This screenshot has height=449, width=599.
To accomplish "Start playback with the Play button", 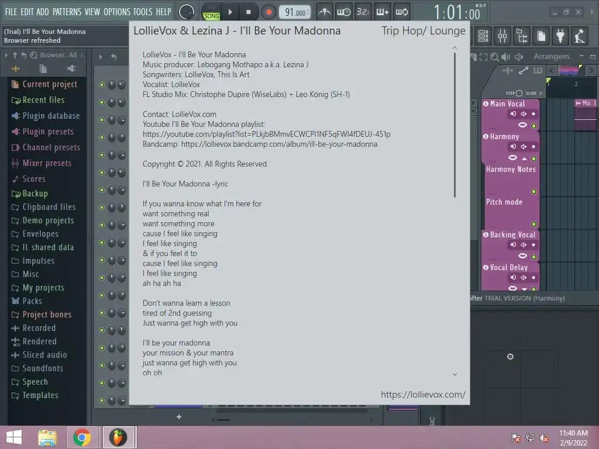I will click(230, 12).
